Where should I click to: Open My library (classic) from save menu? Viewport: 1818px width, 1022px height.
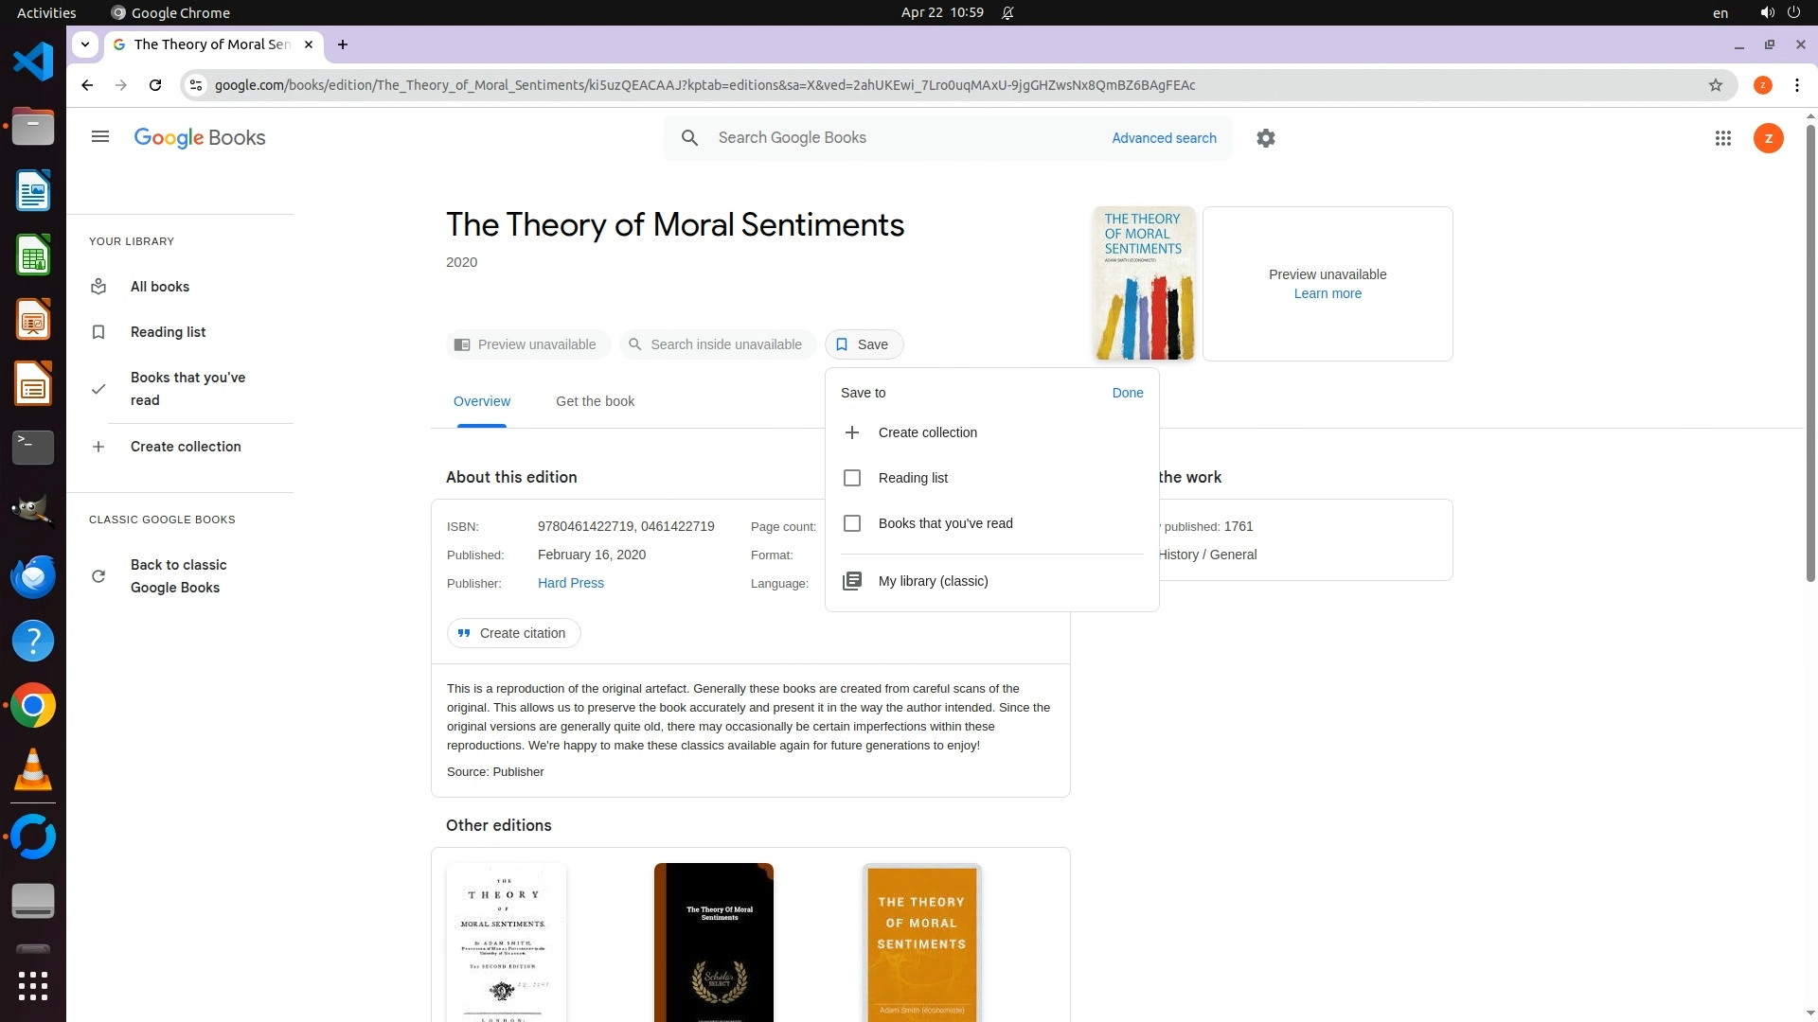click(x=933, y=581)
